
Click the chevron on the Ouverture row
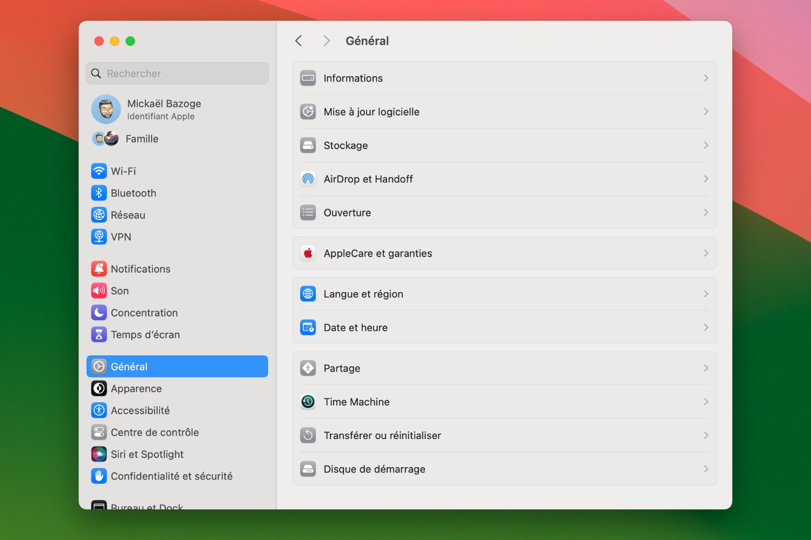pos(706,212)
